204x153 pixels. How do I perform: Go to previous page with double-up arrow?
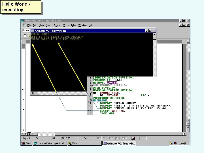coord(188,124)
